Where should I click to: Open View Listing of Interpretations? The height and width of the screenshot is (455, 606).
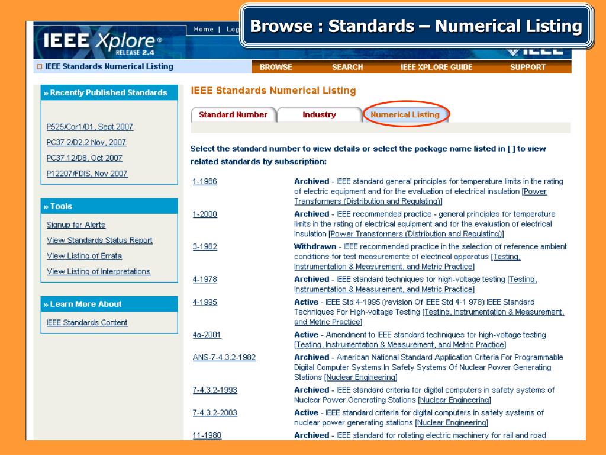[99, 271]
